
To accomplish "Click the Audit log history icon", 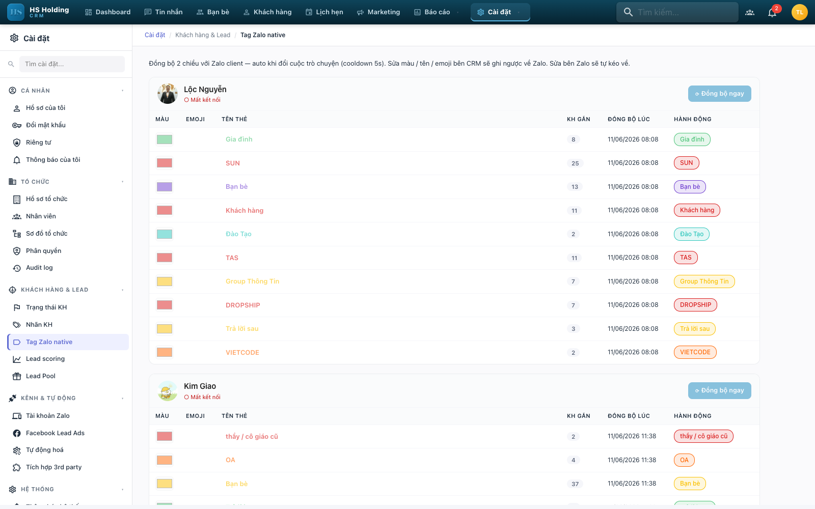I will point(17,268).
